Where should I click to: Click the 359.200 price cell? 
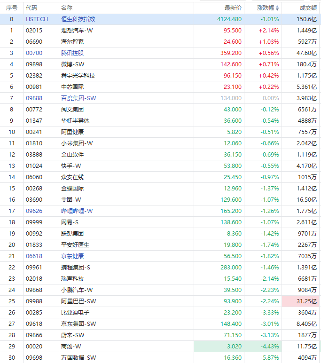coord(231,53)
